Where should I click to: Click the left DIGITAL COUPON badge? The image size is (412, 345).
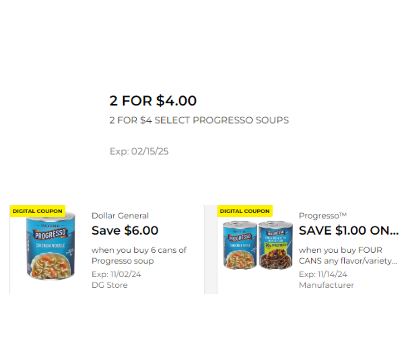pyautogui.click(x=37, y=211)
